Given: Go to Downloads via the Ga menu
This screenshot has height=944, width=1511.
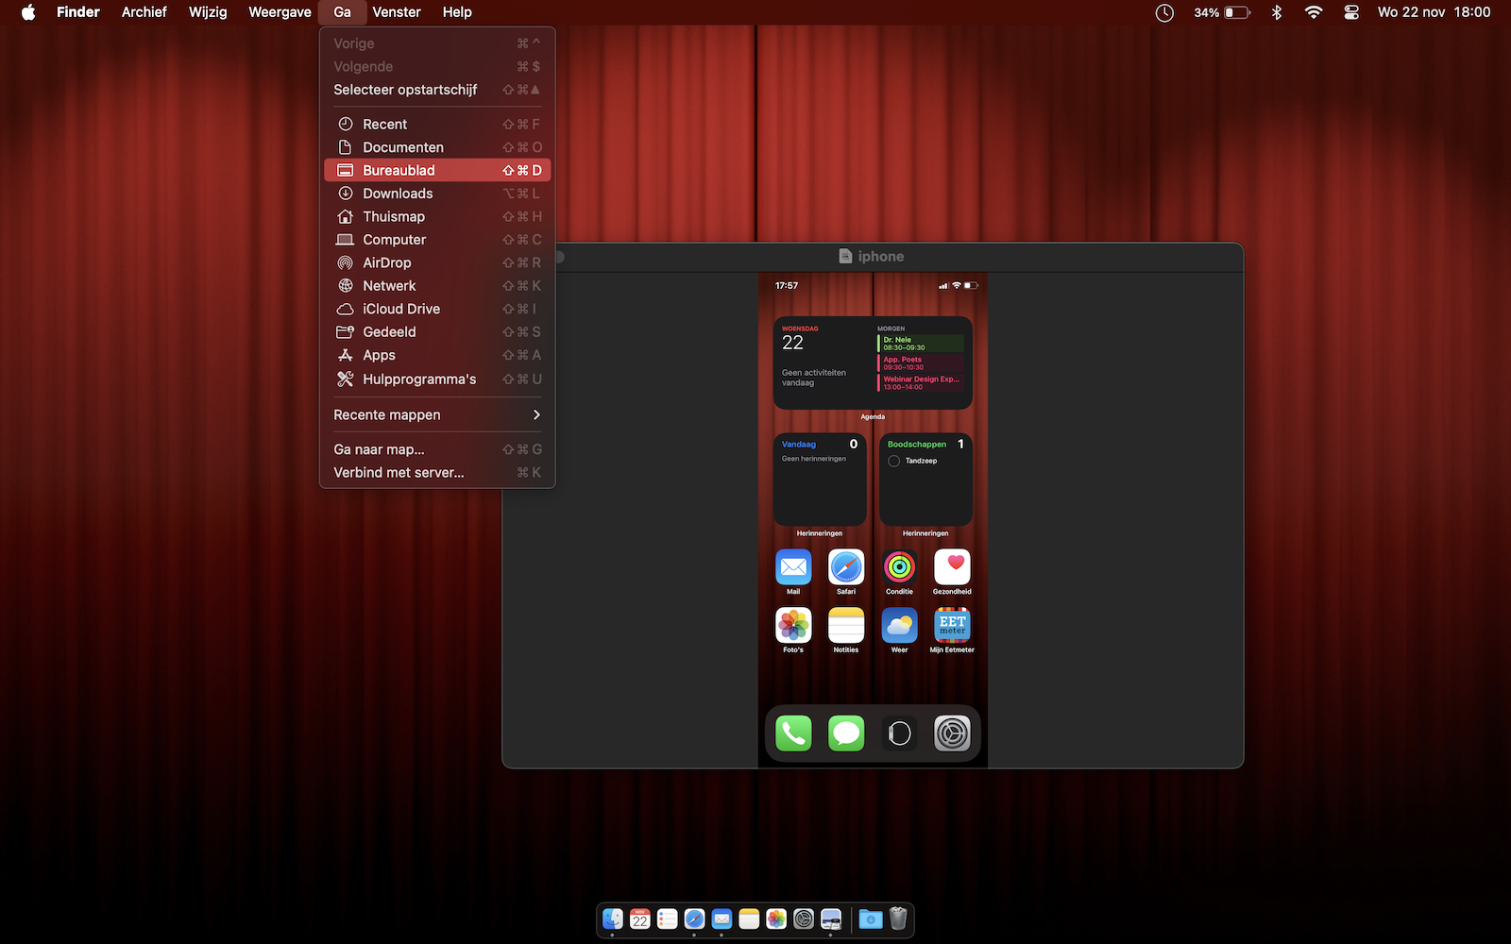Looking at the screenshot, I should coord(437,194).
